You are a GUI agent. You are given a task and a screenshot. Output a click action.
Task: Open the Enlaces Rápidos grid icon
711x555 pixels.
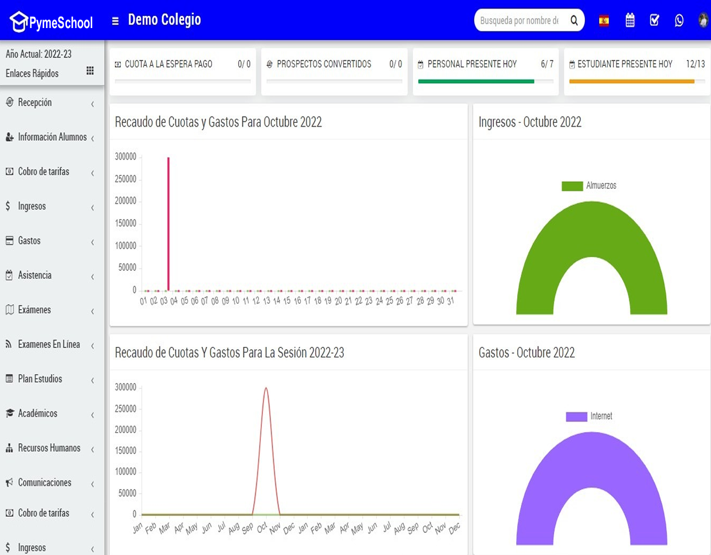90,71
